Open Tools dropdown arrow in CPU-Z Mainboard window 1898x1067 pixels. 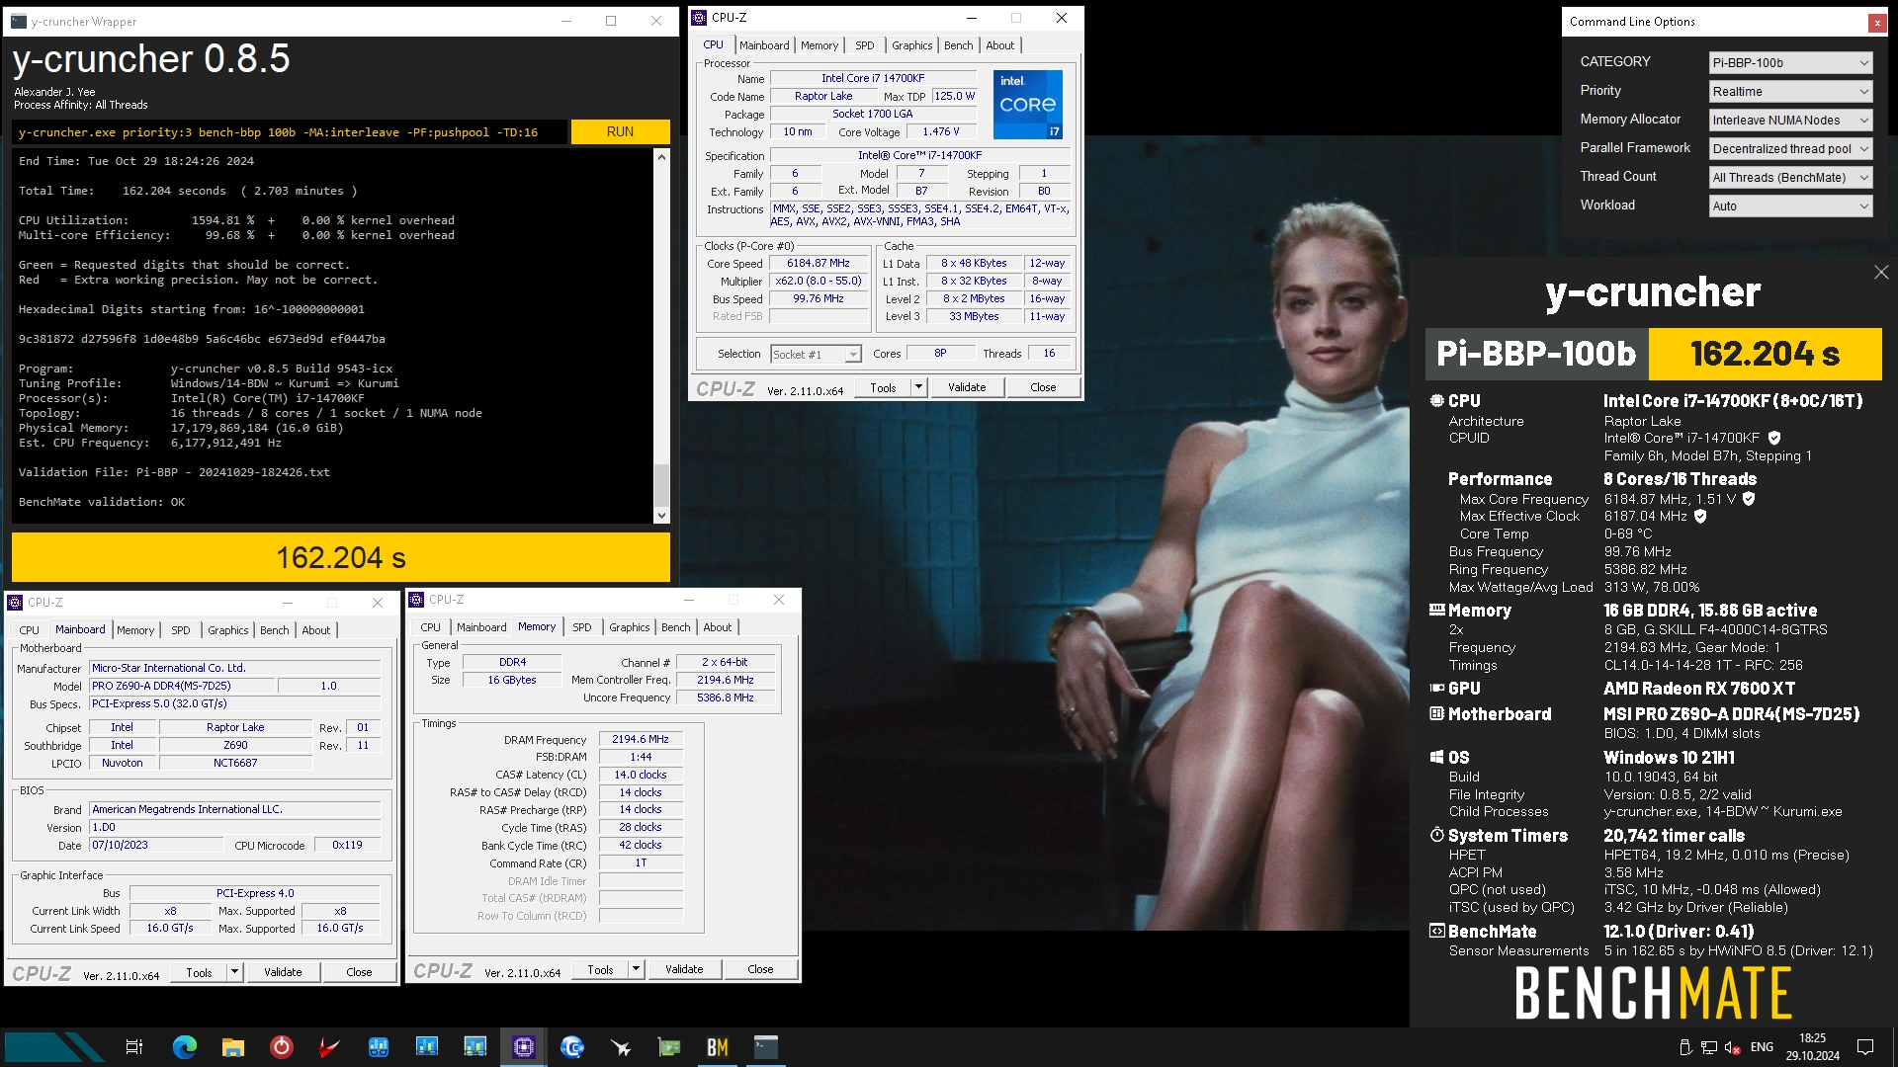(x=234, y=972)
